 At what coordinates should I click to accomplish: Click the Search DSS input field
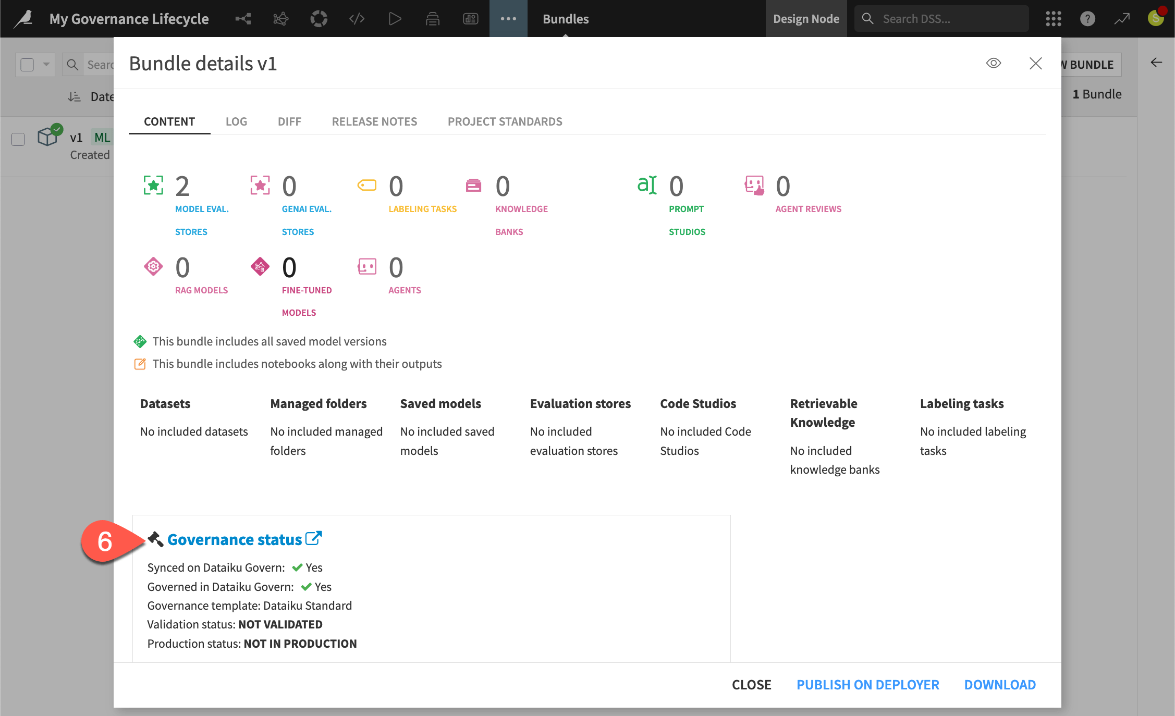point(944,18)
